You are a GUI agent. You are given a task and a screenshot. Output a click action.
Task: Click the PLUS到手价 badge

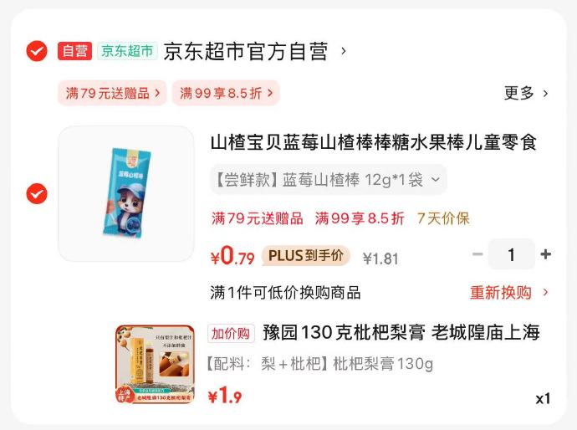306,255
